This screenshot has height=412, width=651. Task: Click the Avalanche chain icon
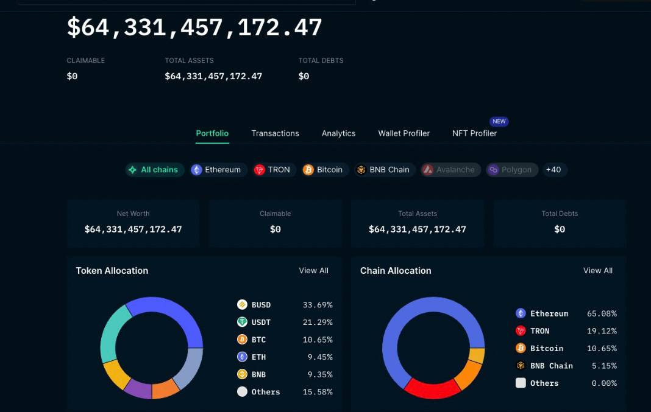[x=428, y=170]
